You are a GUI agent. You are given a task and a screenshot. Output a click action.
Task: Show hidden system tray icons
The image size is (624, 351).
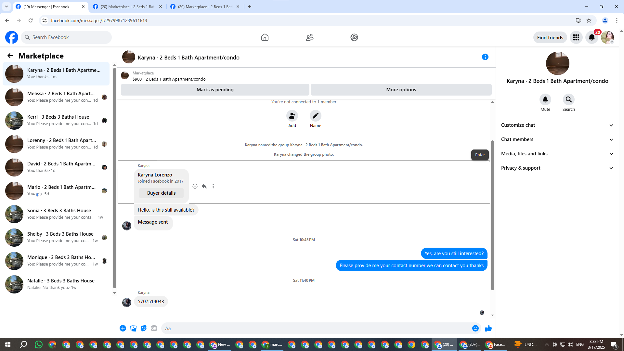(x=547, y=344)
